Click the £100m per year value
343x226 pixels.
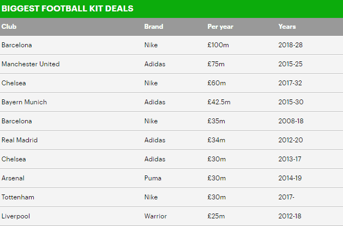tap(218, 45)
